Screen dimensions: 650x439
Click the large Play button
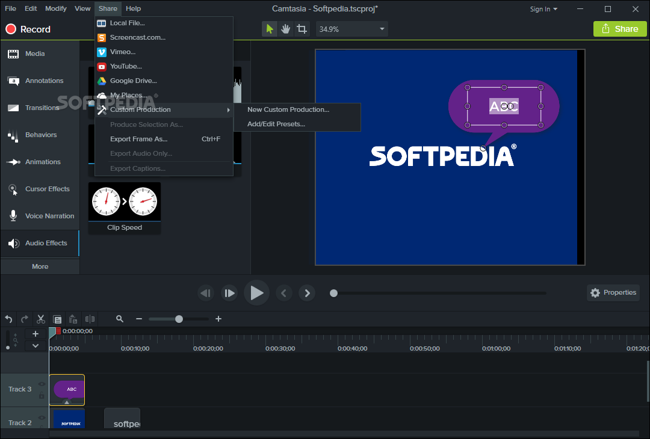coord(256,293)
